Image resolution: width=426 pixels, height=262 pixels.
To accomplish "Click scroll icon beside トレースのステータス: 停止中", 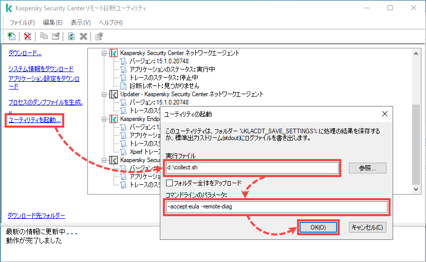I will point(123,78).
